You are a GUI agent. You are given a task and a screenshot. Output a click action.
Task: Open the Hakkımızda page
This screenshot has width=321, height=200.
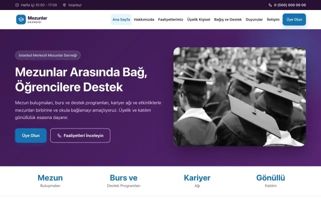144,19
